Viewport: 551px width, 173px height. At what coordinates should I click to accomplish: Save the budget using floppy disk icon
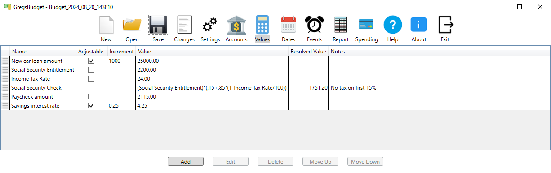(158, 25)
